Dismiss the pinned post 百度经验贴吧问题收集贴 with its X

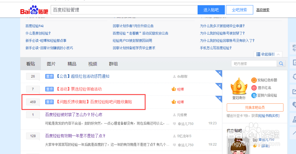[220, 98]
